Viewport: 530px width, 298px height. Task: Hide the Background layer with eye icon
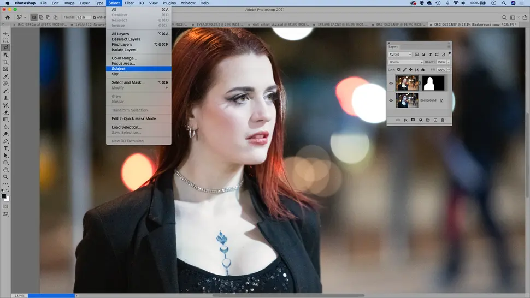point(391,100)
